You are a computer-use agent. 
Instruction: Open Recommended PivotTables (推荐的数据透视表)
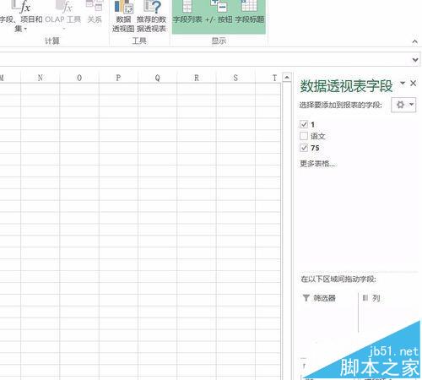coord(151,16)
